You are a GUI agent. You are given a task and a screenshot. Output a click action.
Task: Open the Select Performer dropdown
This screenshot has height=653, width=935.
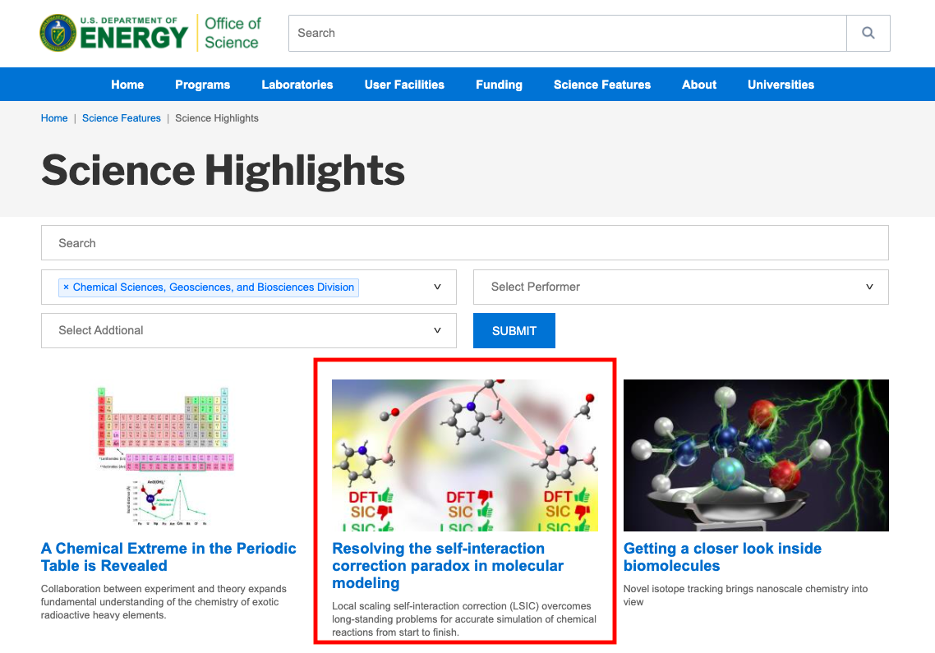click(681, 287)
